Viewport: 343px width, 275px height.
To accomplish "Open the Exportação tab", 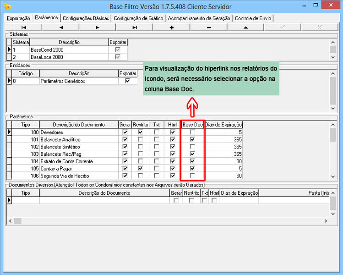I will click(18, 18).
